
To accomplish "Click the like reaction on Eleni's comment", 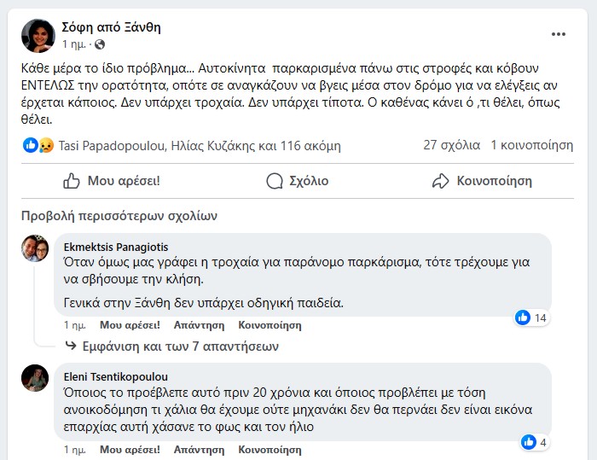I will [527, 442].
